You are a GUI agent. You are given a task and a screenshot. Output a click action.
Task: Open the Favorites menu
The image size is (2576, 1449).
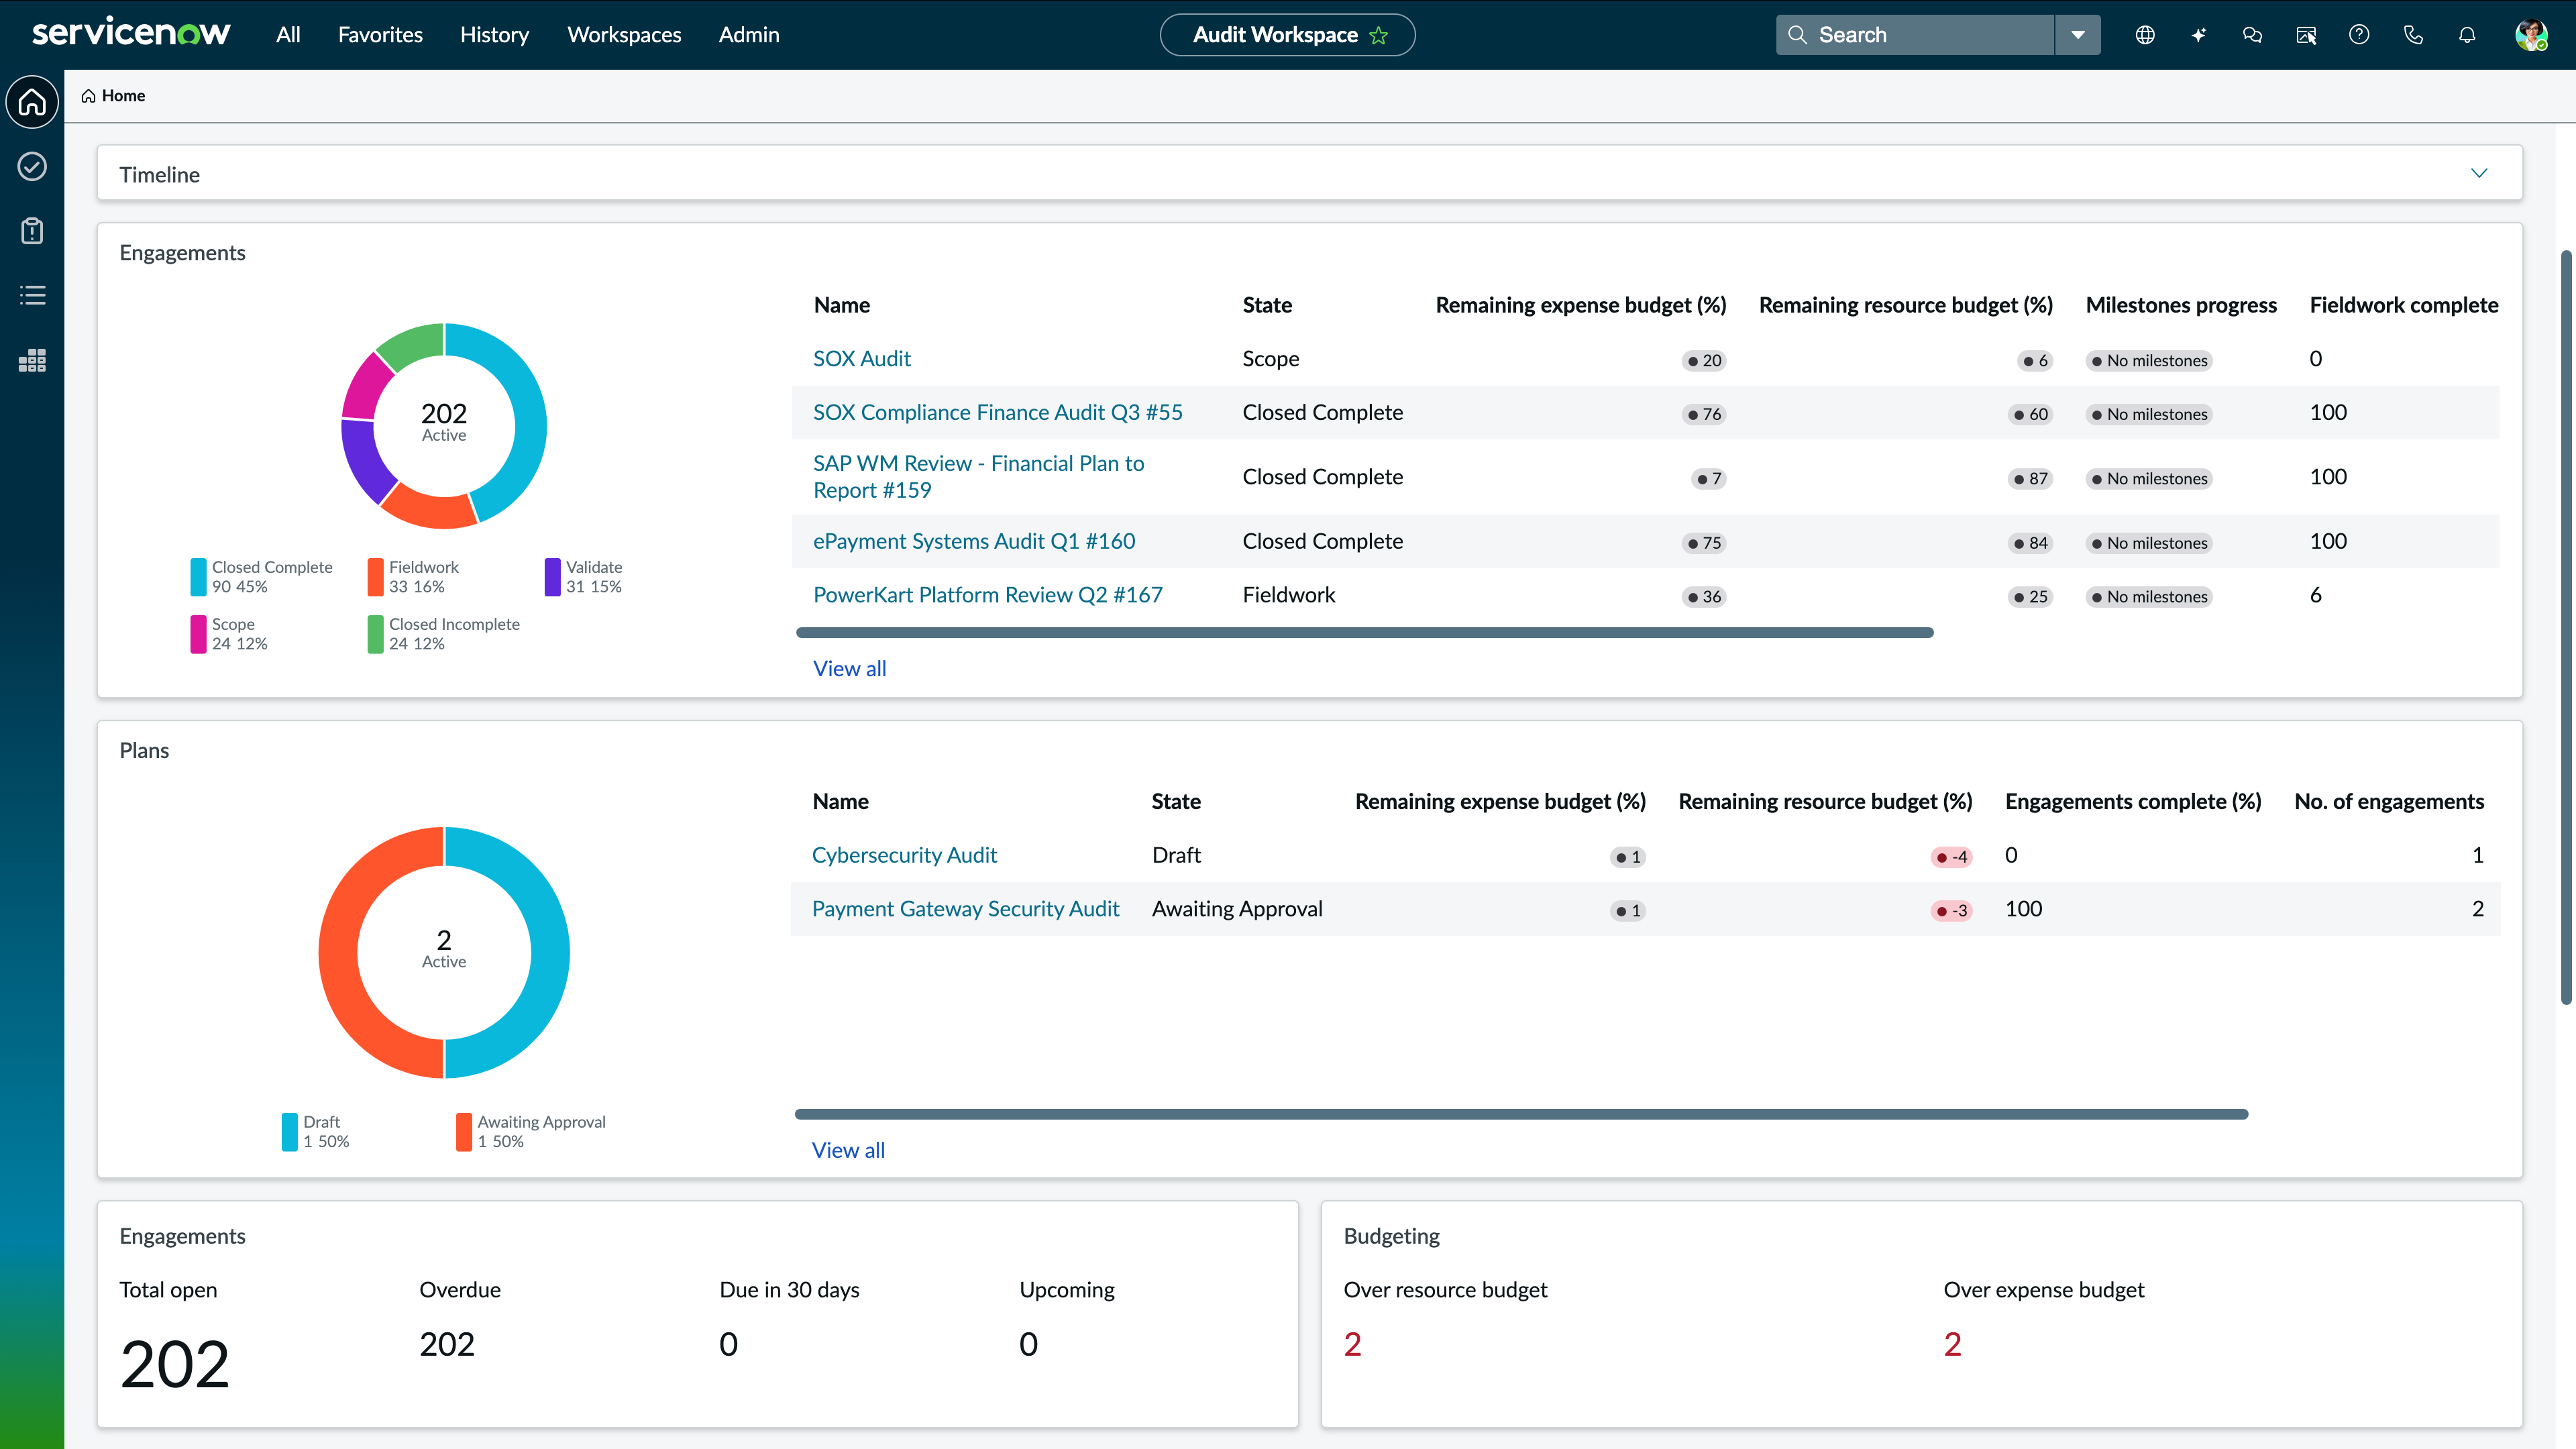pyautogui.click(x=380, y=35)
